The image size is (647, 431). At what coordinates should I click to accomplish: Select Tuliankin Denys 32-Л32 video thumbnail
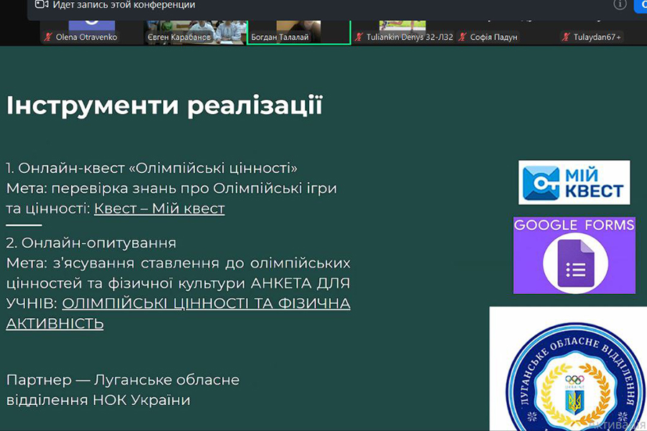(403, 32)
